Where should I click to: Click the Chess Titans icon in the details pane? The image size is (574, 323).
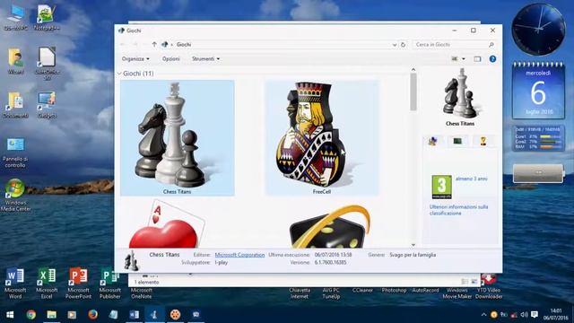tap(131, 261)
